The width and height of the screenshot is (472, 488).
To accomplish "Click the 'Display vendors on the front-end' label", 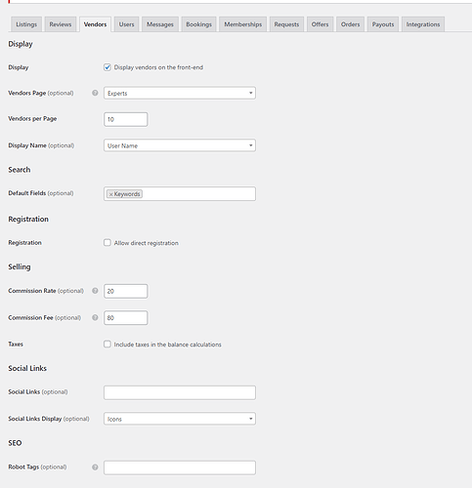I will [158, 67].
